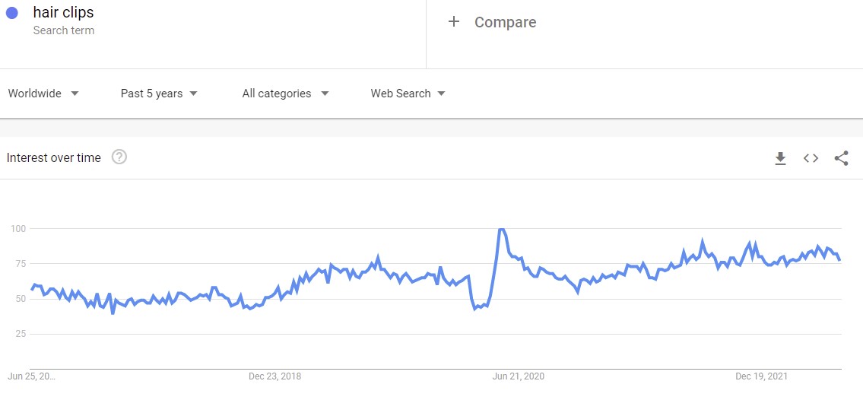Click the plus icon beside Compare
The image size is (863, 400).
click(x=454, y=22)
